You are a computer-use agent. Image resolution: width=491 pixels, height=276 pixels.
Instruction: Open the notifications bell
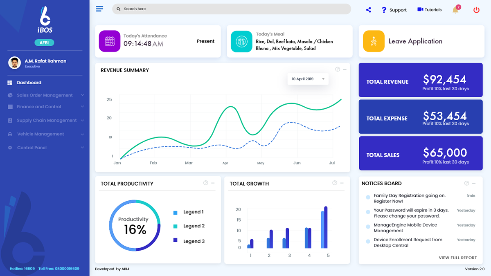[x=455, y=10]
